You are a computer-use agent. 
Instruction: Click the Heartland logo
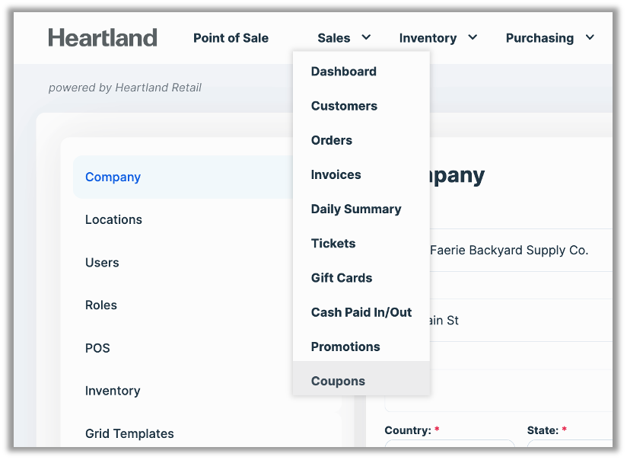(x=103, y=37)
